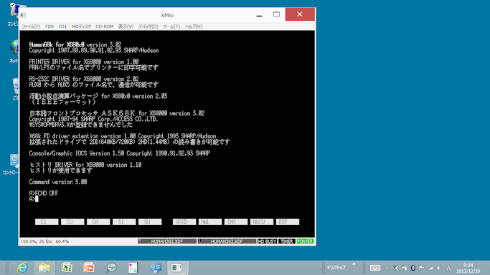This screenshot has width=490, height=275.
Task: Click the green POWER indicator
Action: tap(305, 241)
